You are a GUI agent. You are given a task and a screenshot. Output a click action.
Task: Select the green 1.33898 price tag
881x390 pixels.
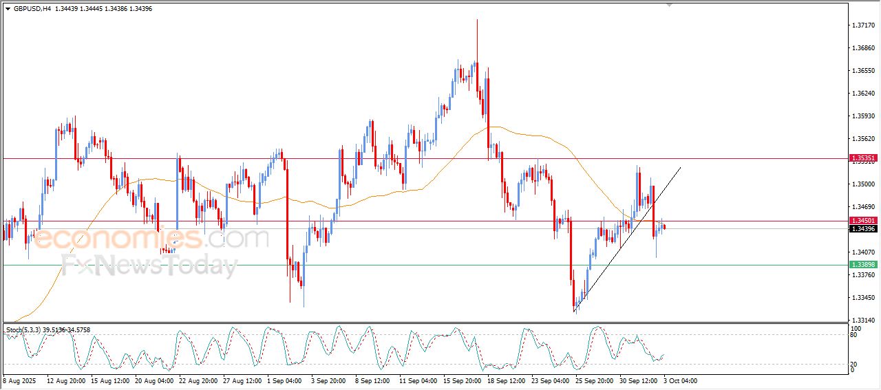pos(863,265)
